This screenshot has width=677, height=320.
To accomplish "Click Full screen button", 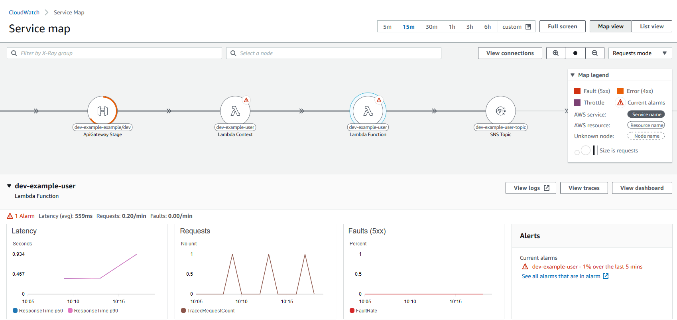I will 562,26.
